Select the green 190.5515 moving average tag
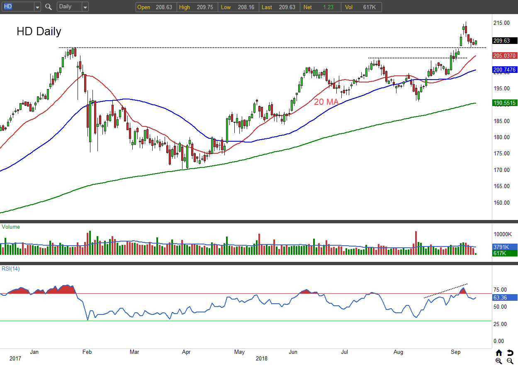Image resolution: width=518 pixels, height=365 pixels. (505, 103)
